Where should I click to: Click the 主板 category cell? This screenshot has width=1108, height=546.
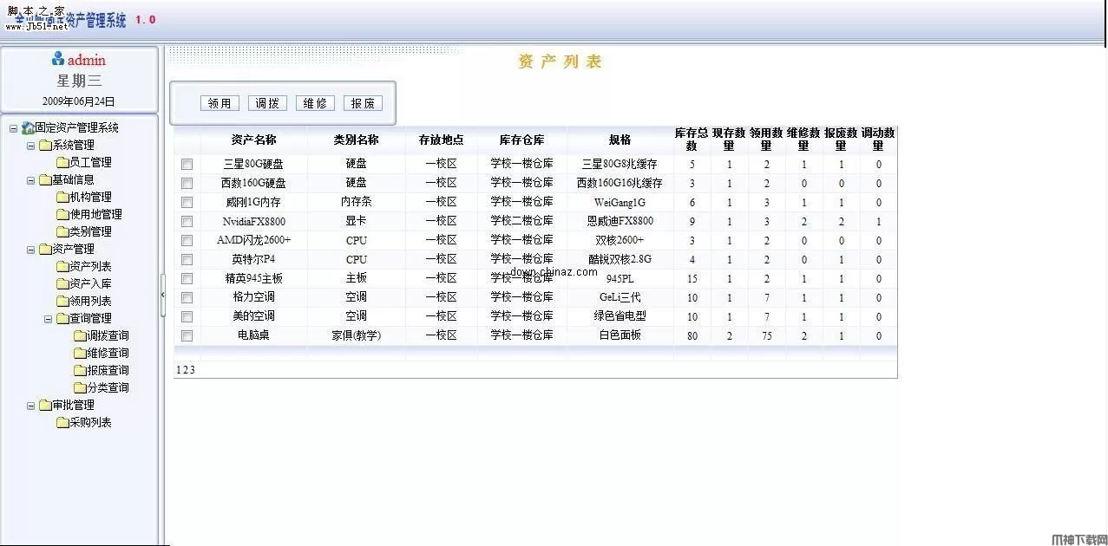click(x=356, y=278)
